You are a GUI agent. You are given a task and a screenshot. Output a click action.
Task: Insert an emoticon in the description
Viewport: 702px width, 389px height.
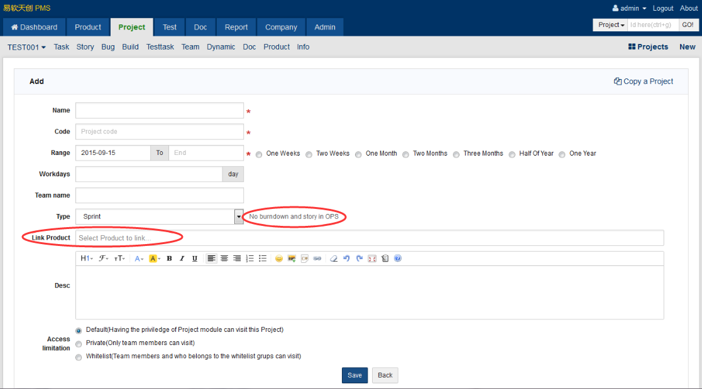point(279,258)
